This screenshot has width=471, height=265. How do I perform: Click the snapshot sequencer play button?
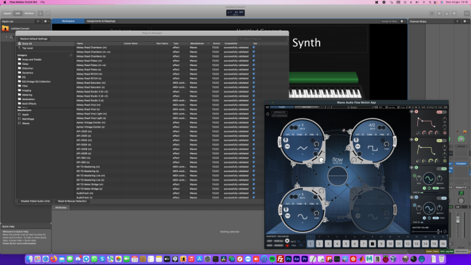click(287, 240)
